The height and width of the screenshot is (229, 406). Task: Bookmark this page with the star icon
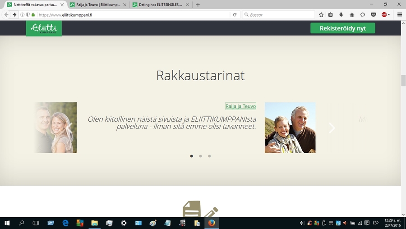coord(321,15)
